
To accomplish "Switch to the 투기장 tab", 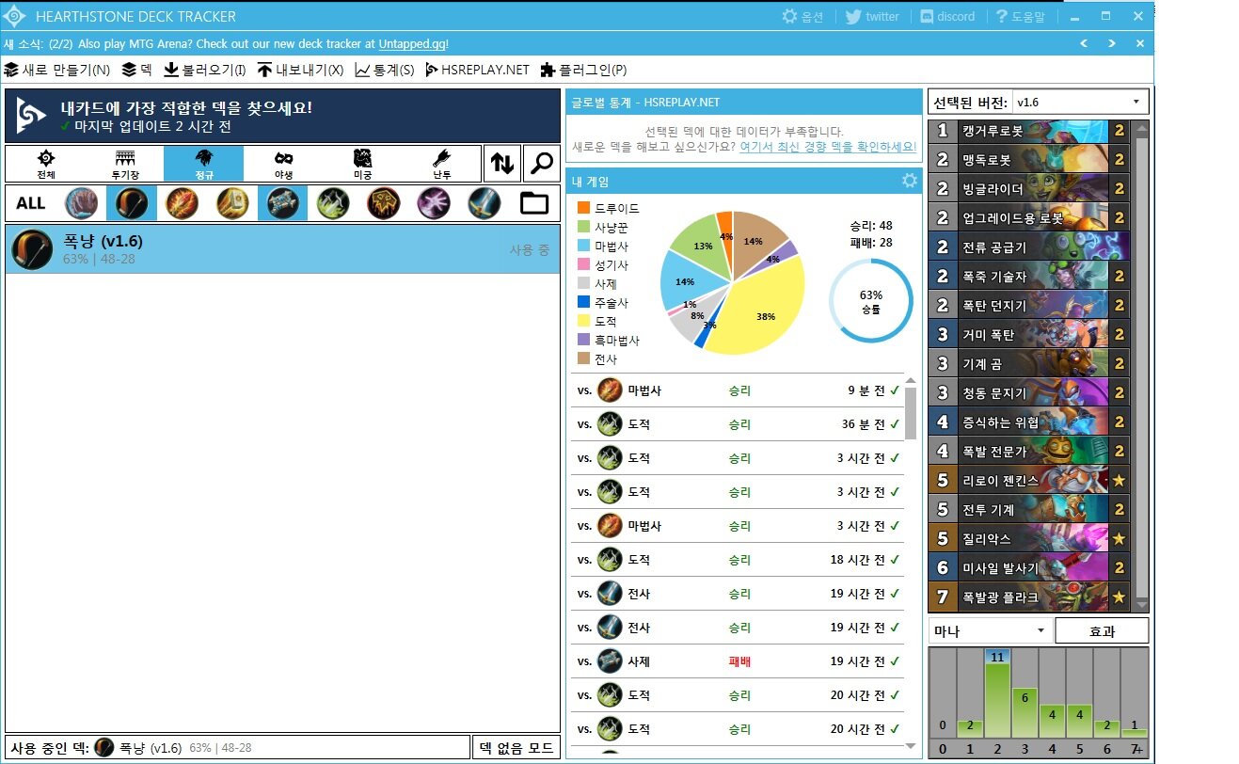I will (125, 164).
